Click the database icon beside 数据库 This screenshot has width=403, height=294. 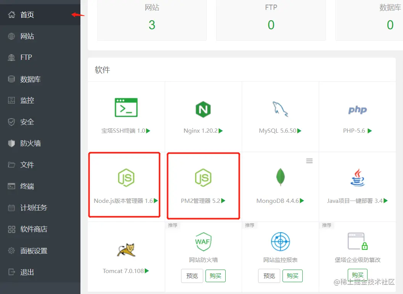pos(11,79)
